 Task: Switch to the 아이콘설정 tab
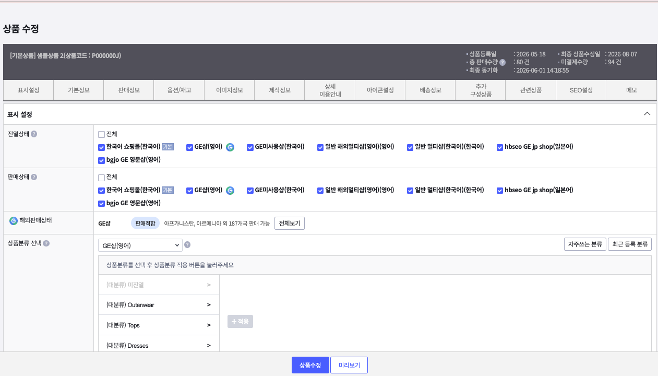(x=380, y=90)
